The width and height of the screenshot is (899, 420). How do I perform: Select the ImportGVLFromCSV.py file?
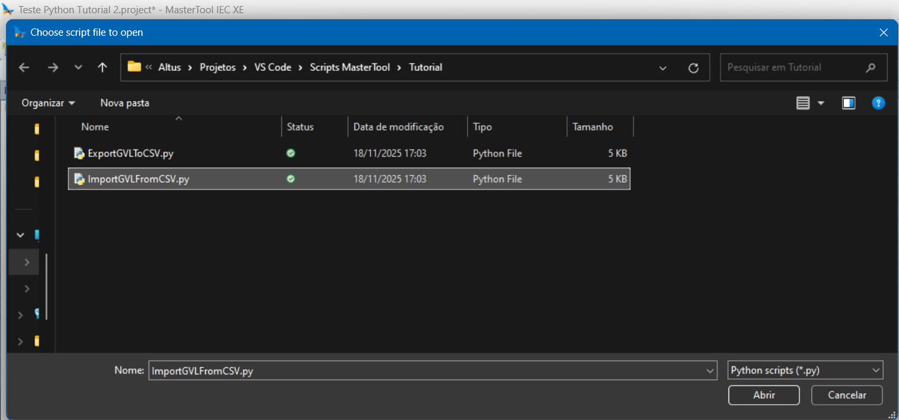[x=138, y=180]
